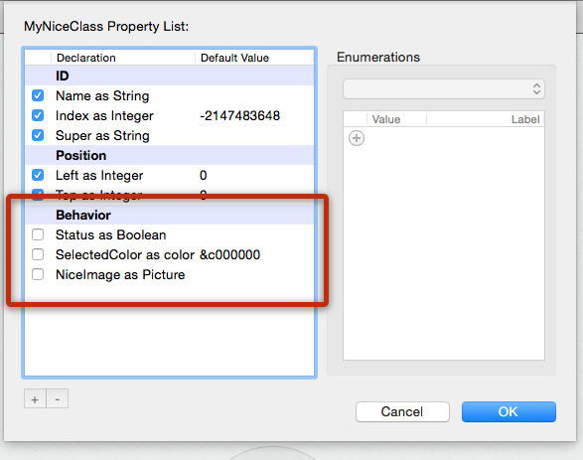Open the Enumerations popup menu

pos(444,88)
